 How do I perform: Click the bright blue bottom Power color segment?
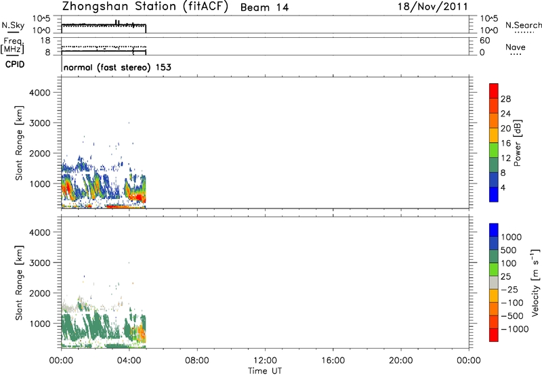pyautogui.click(x=494, y=194)
